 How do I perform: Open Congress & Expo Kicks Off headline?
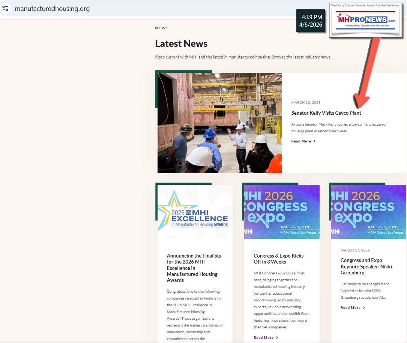[278, 259]
